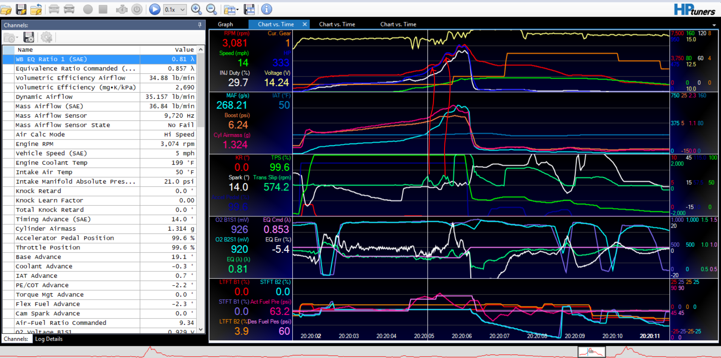This screenshot has height=358, width=721.
Task: Save the chart layout
Action: point(249,9)
